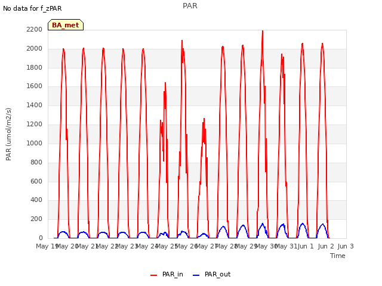Screen dimensions: 382x286
Task: Click the lower PAR_in peak near 1250 on May 27
Action: coord(204,119)
